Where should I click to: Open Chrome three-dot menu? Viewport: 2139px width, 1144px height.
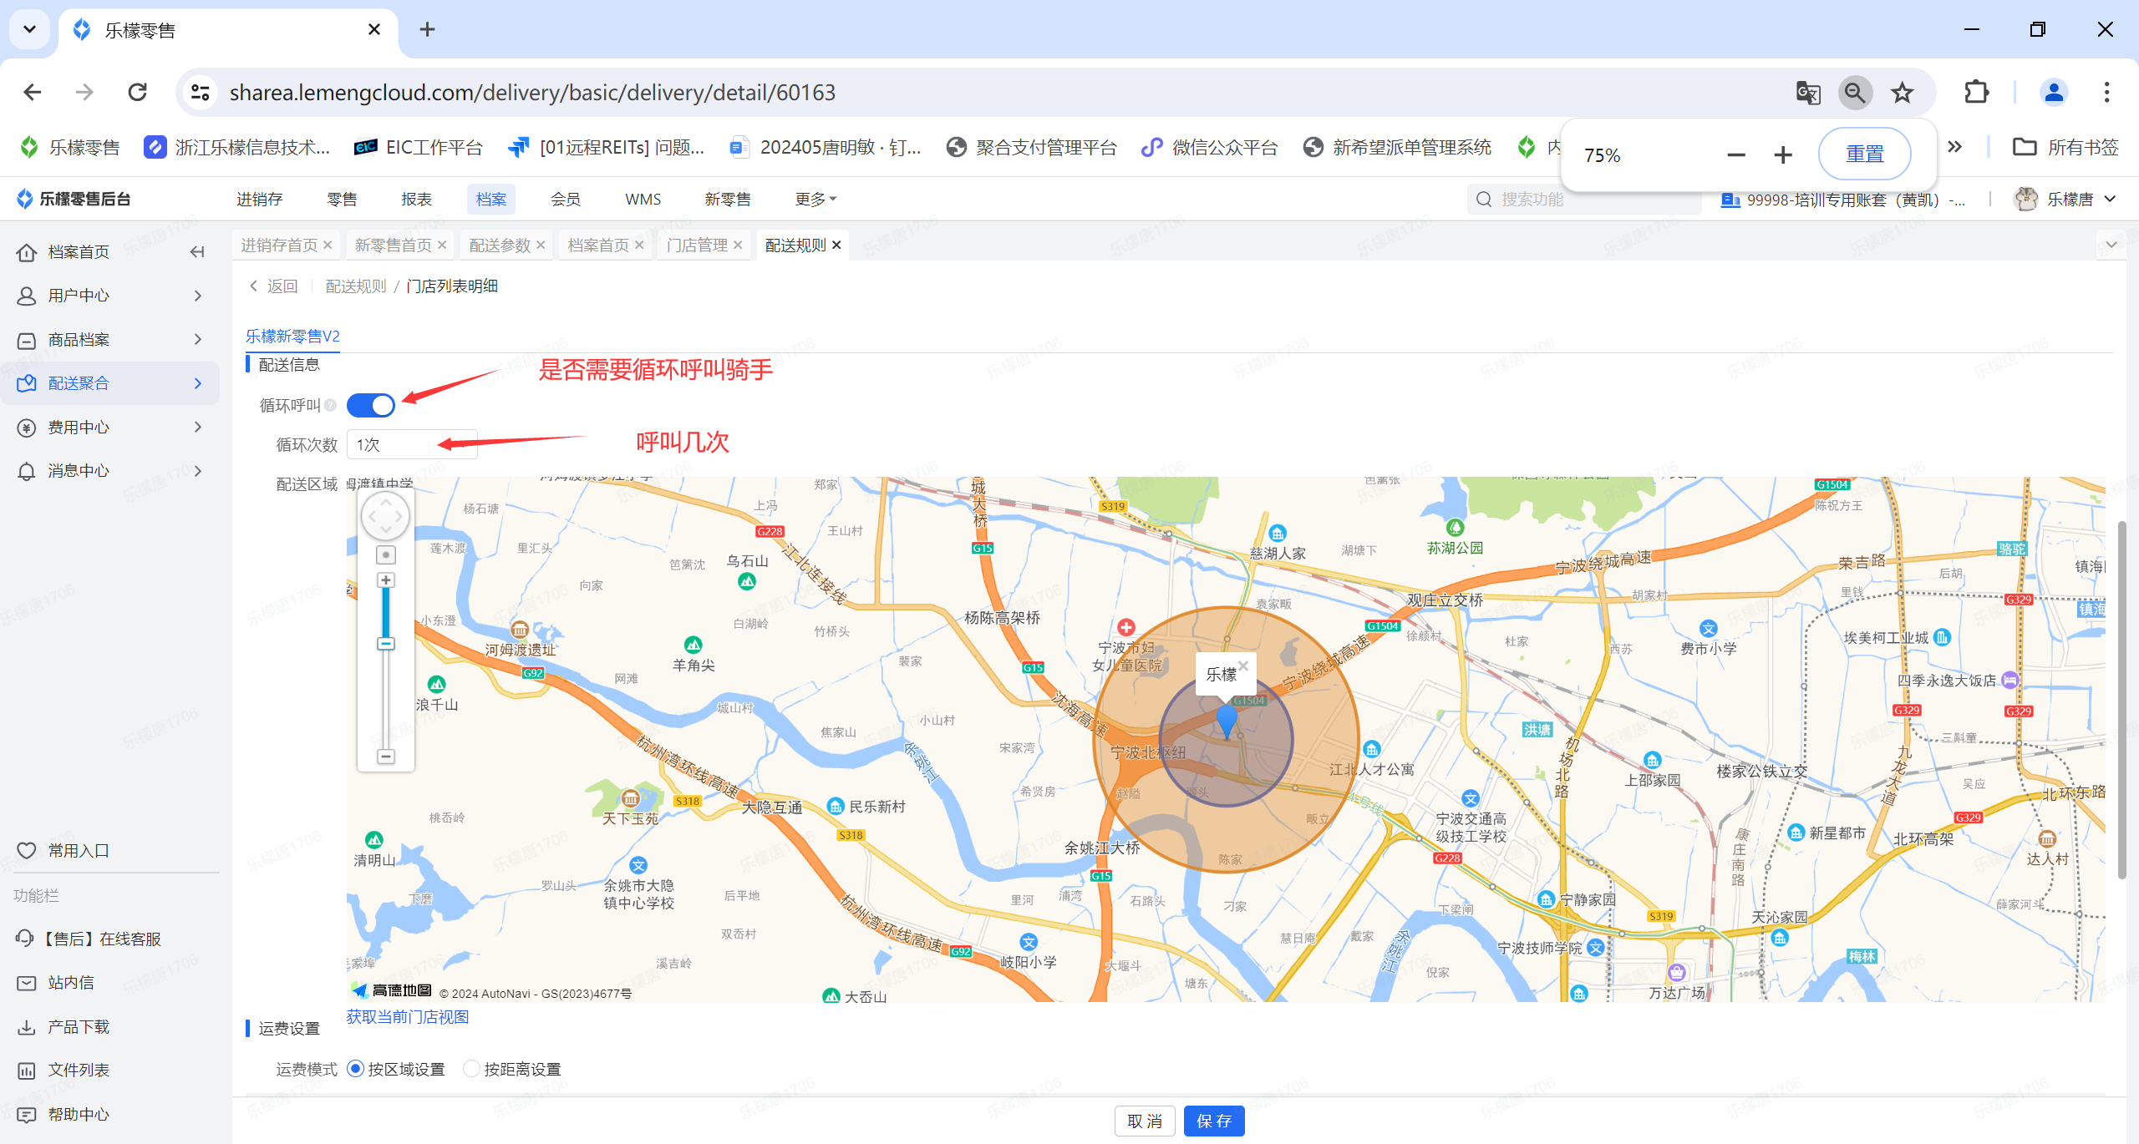click(x=2106, y=92)
